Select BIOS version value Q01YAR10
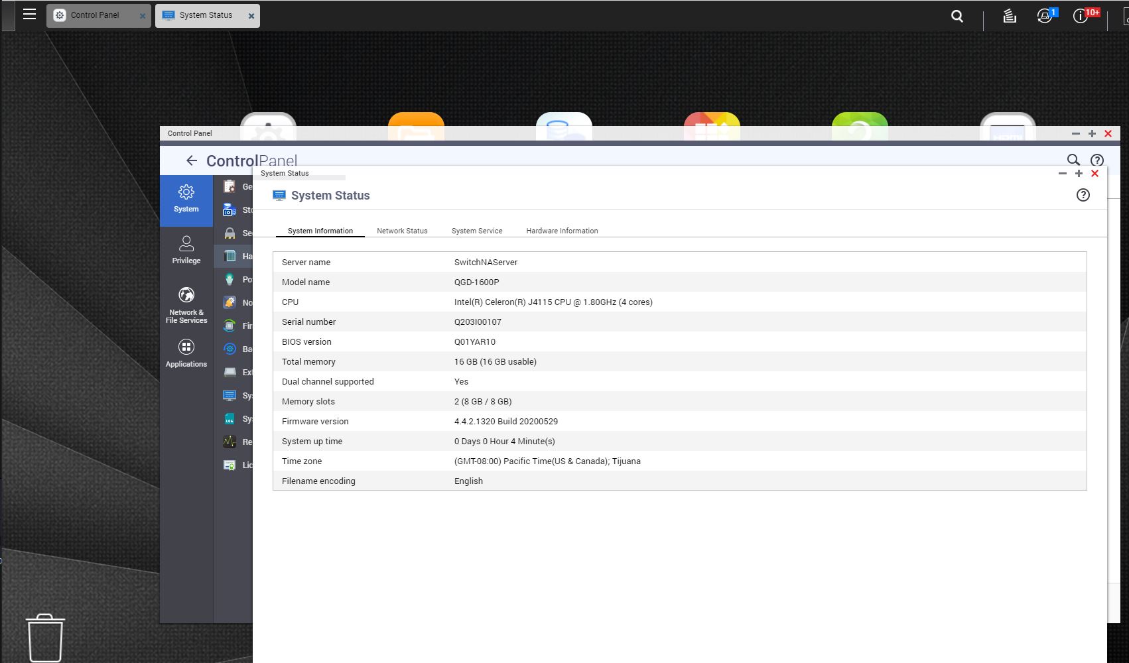The image size is (1129, 663). click(x=475, y=341)
